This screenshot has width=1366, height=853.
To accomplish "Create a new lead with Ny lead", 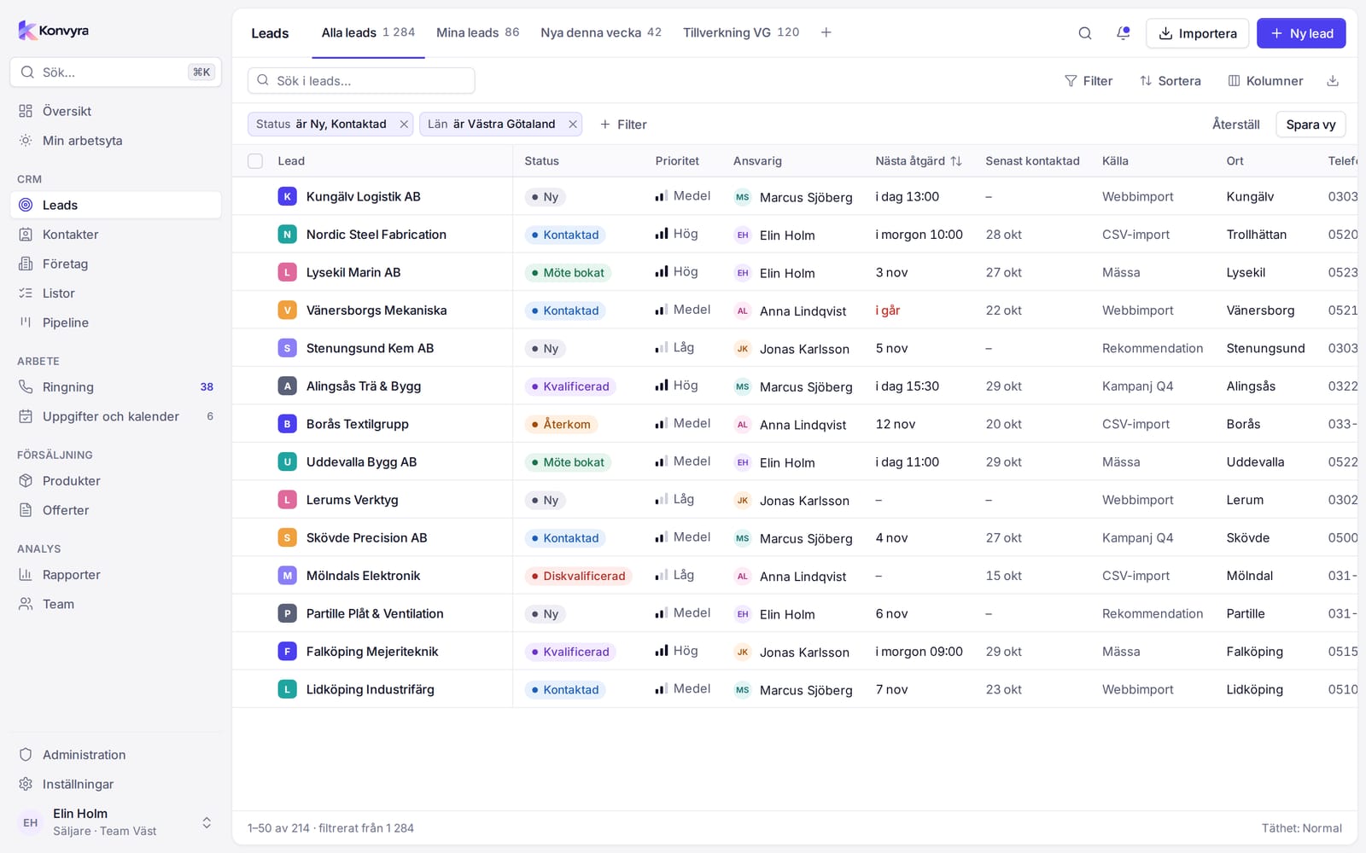I will coord(1301,33).
